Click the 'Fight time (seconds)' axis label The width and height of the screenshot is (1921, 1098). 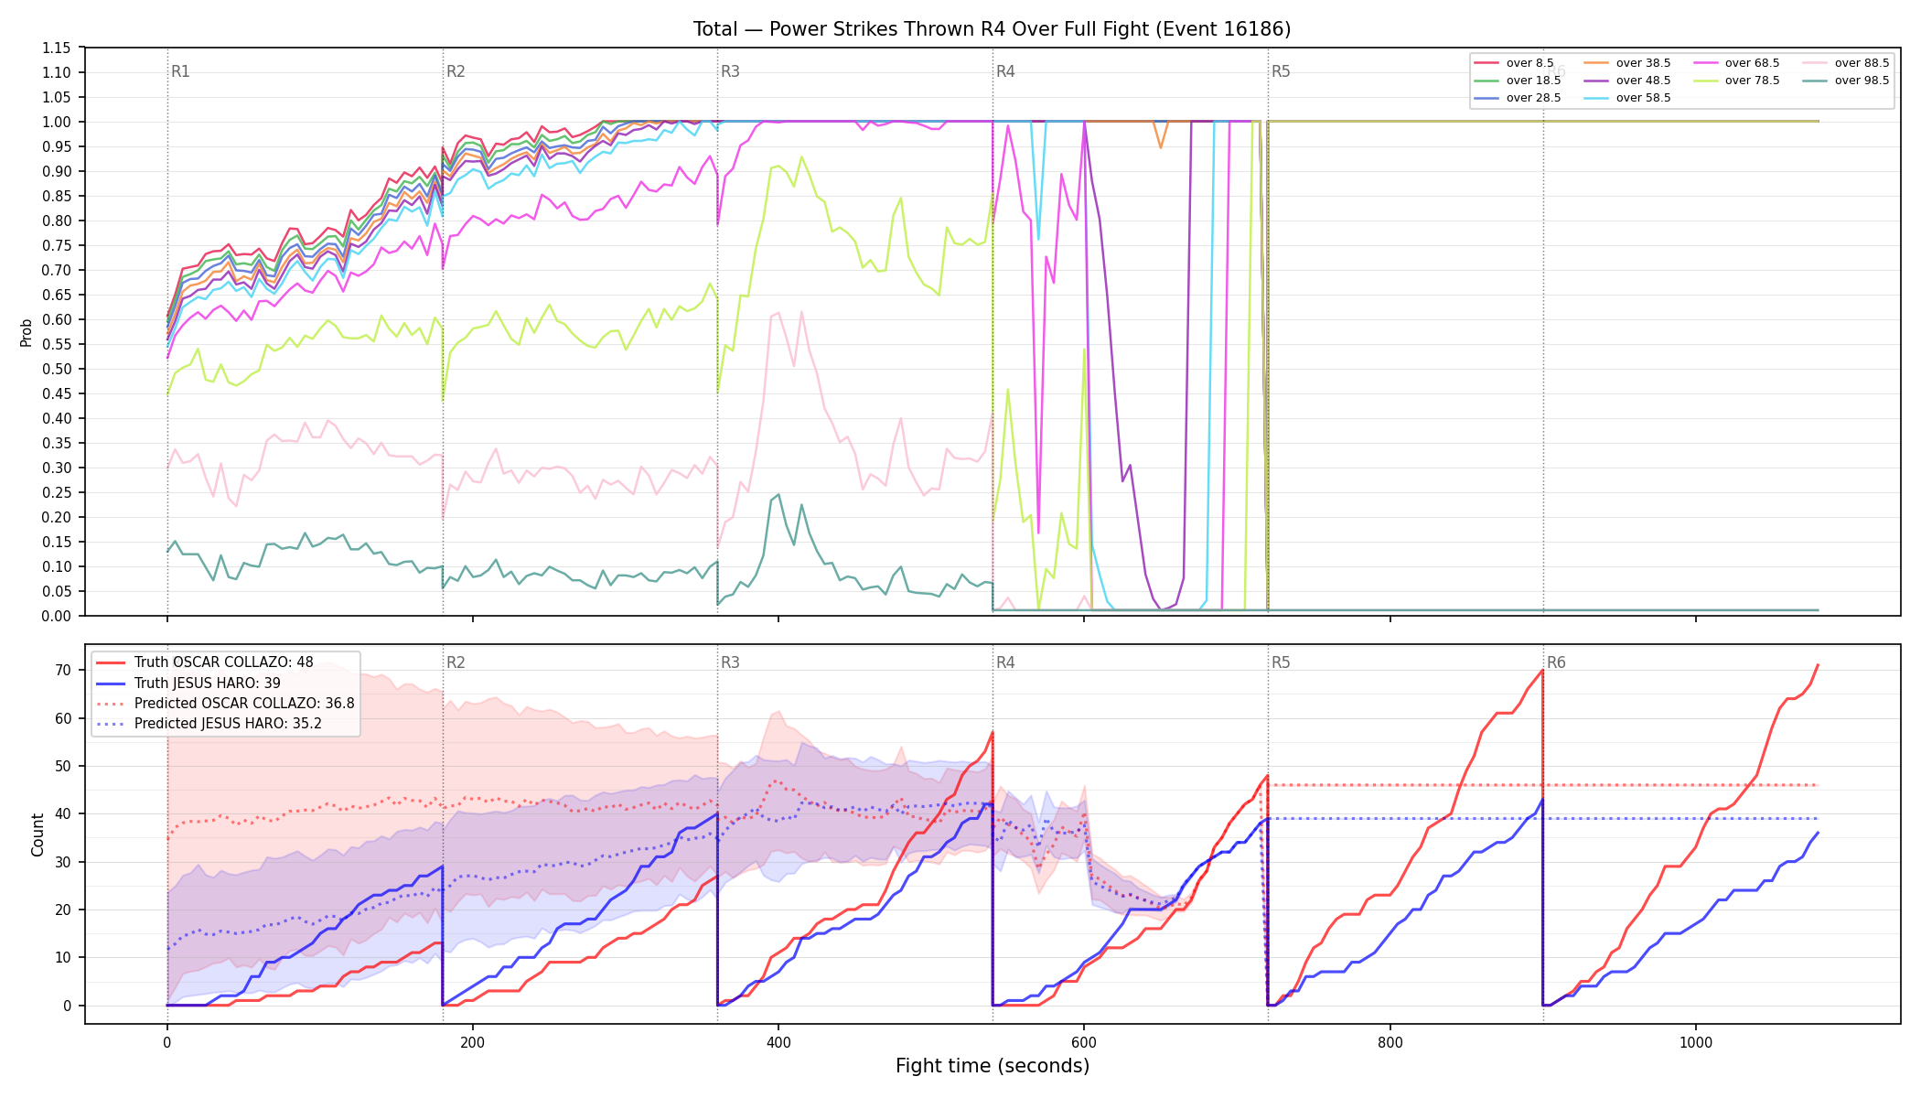[x=993, y=1066]
